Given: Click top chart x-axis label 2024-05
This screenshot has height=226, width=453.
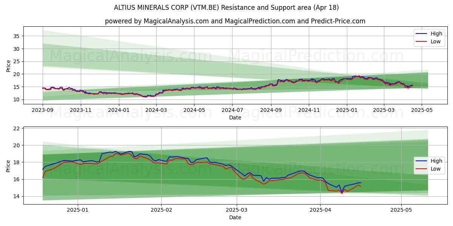Looking at the screenshot, I should click(x=194, y=110).
